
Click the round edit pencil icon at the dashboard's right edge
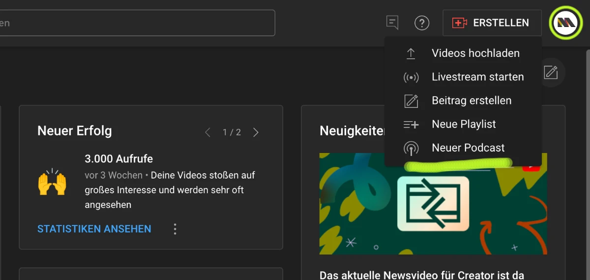tap(551, 73)
